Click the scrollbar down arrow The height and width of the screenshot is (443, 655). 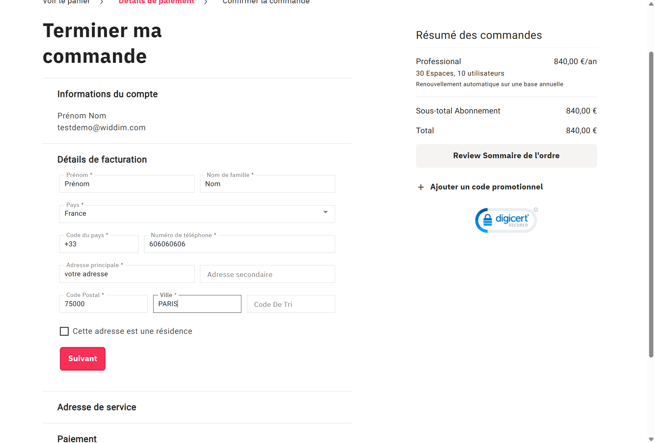(651, 439)
